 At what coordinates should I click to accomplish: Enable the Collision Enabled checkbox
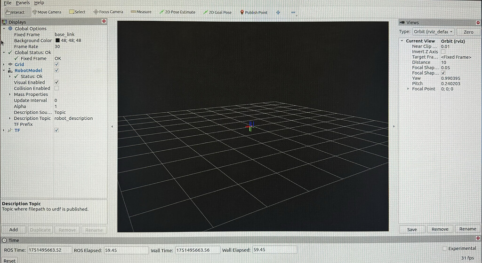56,88
